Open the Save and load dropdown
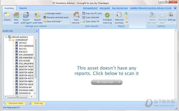Screen dimensions: 179x111 click(53, 21)
